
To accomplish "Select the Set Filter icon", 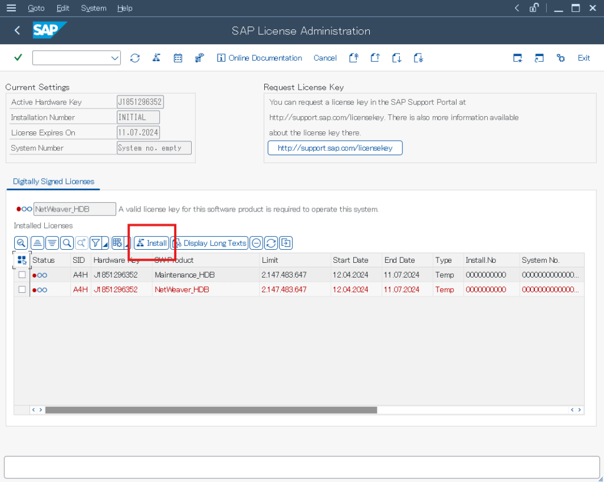I will 95,243.
